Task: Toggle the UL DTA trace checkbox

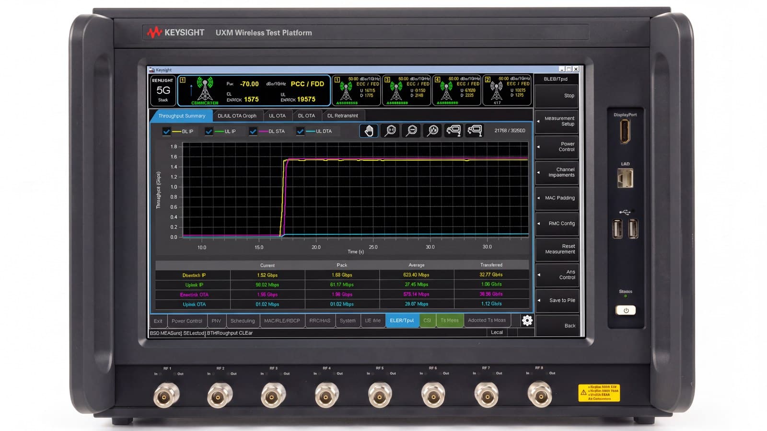Action: (300, 131)
